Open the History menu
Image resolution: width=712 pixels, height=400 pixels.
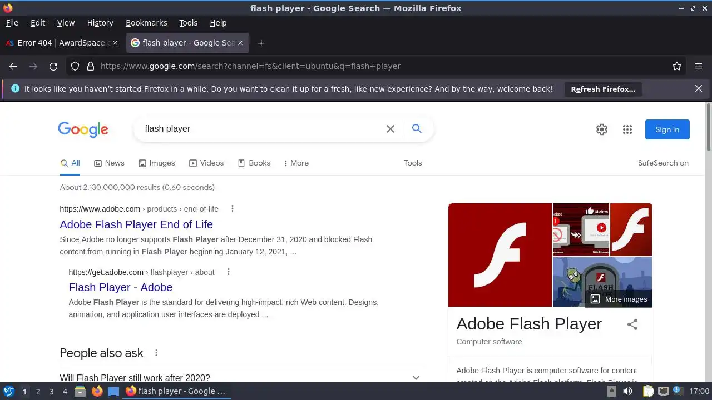click(x=100, y=23)
